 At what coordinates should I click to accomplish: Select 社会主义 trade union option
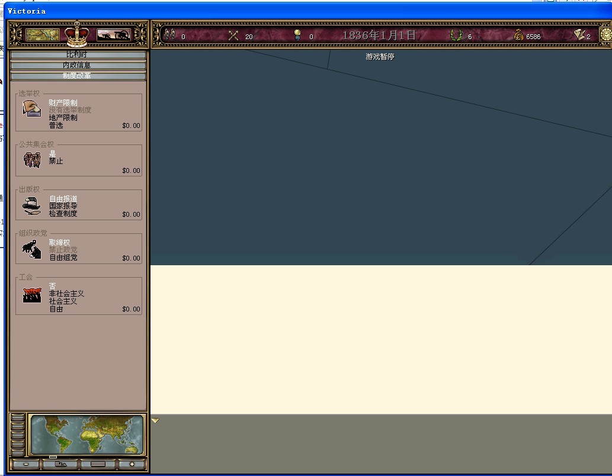click(63, 301)
